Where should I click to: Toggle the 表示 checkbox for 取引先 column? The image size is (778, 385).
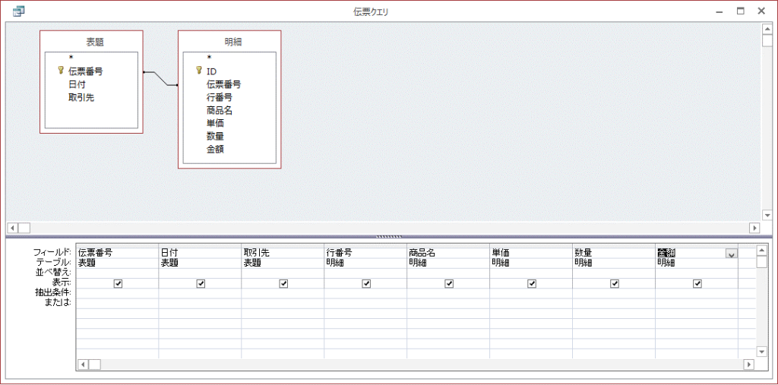[x=283, y=283]
